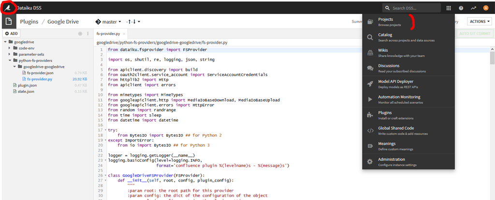This screenshot has width=495, height=200.
Task: Switch to the fs-provider.py editor tab
Action: click(109, 33)
